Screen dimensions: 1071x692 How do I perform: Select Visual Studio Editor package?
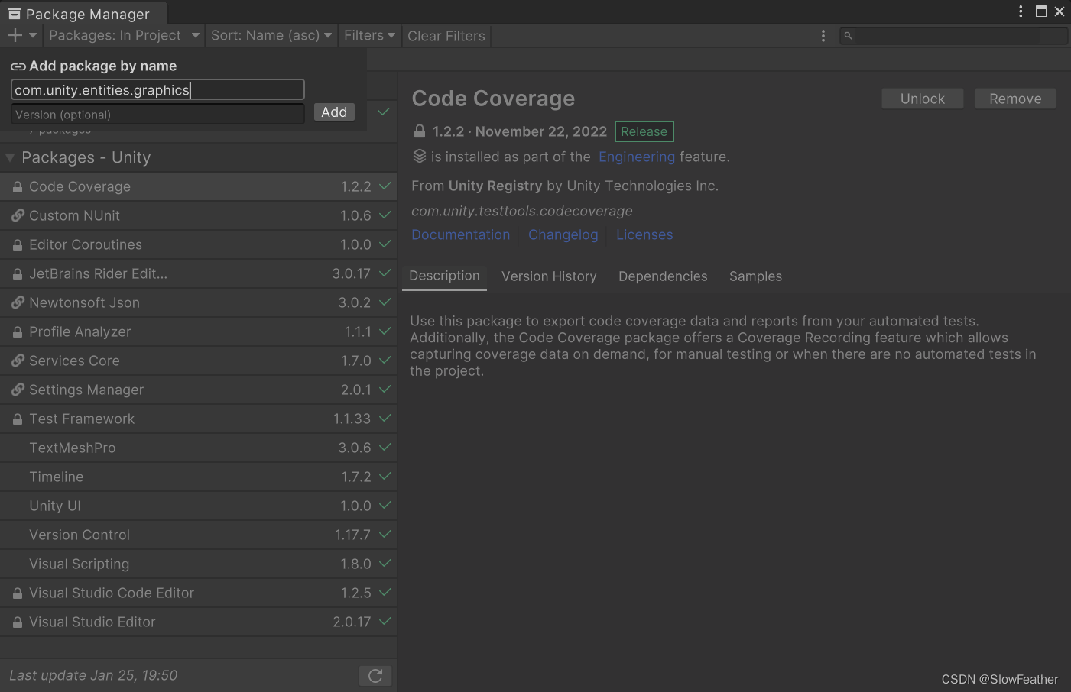pyautogui.click(x=199, y=622)
